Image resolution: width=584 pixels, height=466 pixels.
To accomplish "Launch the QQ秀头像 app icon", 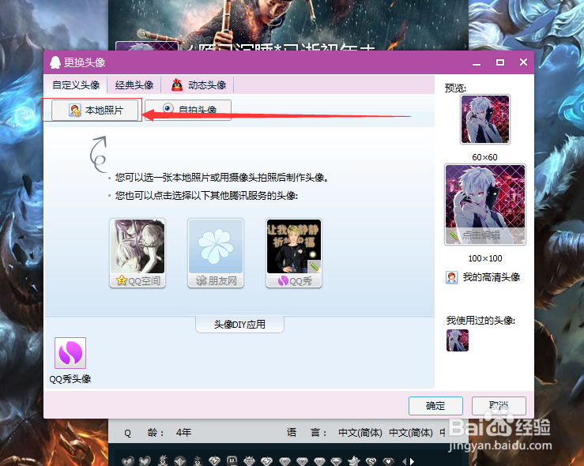I will point(70,353).
